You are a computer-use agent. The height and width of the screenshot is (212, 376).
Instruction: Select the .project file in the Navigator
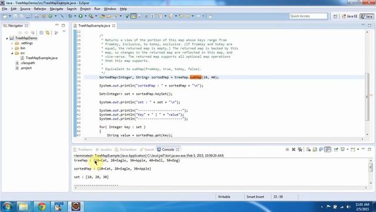point(26,68)
